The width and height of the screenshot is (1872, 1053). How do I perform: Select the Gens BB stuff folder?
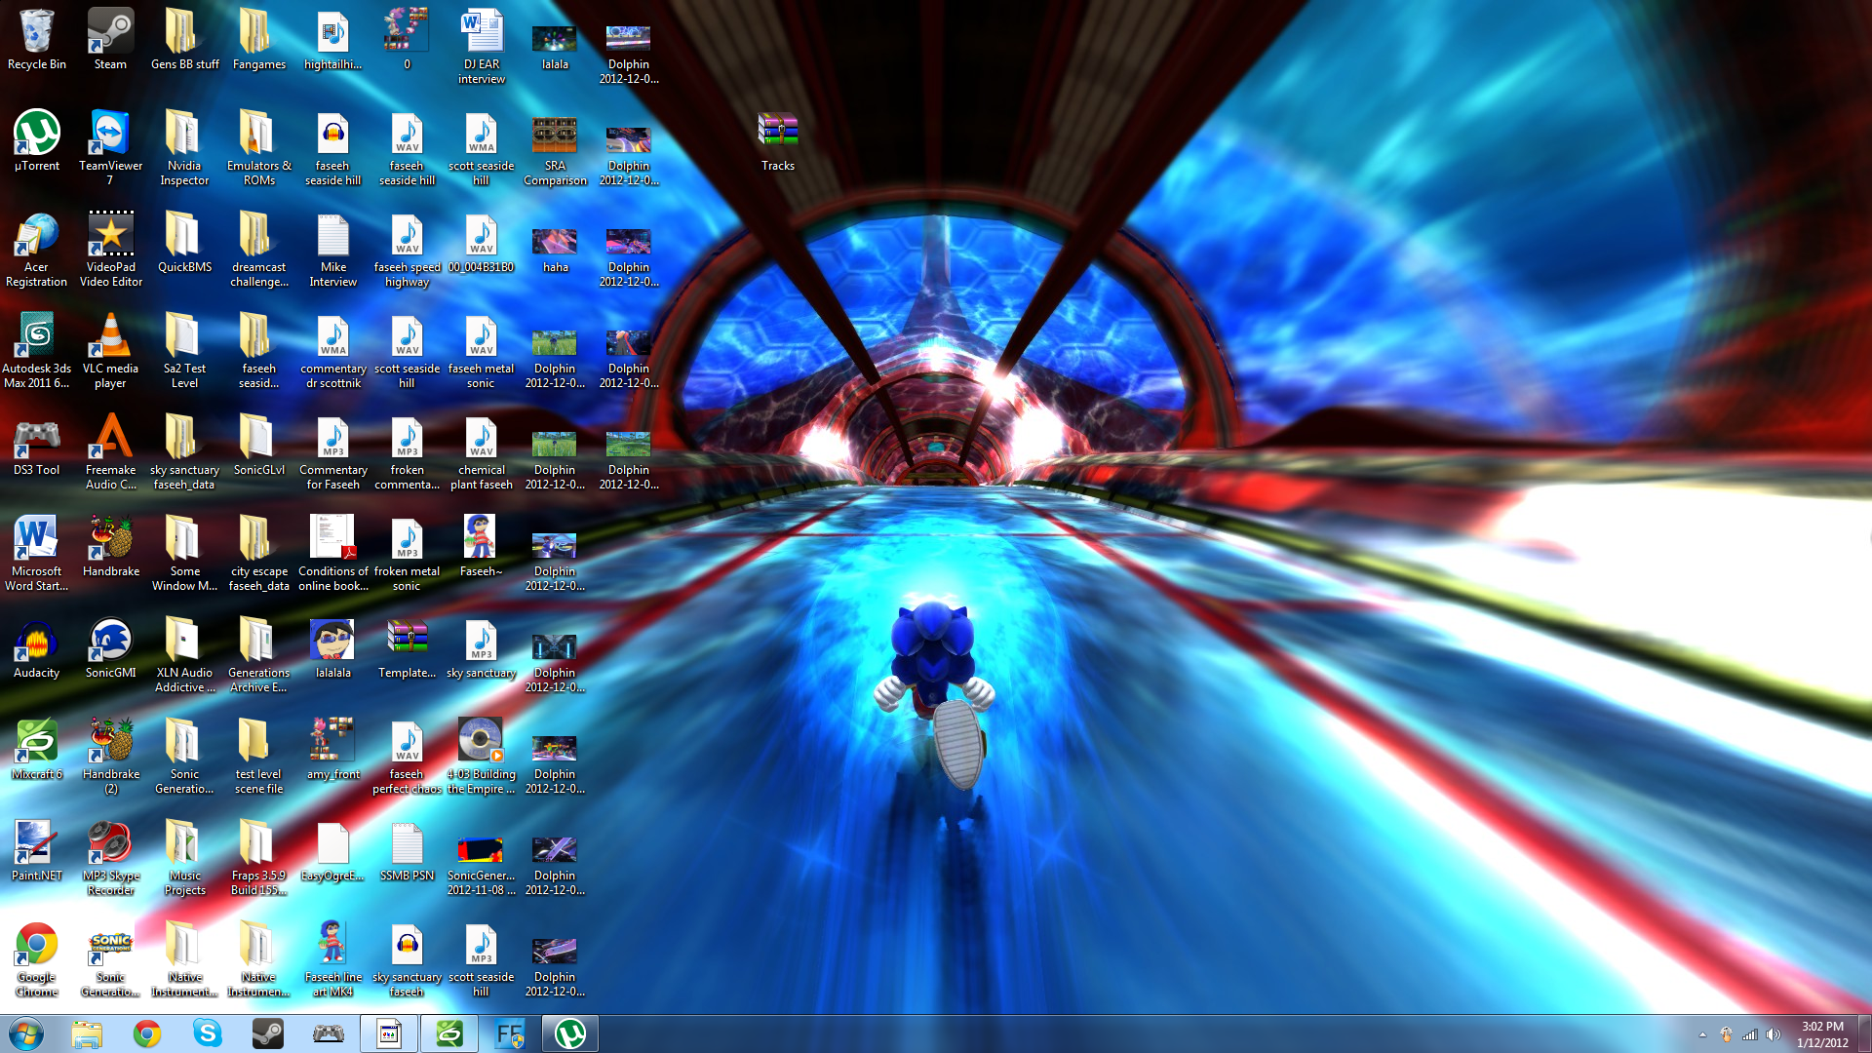coord(185,40)
